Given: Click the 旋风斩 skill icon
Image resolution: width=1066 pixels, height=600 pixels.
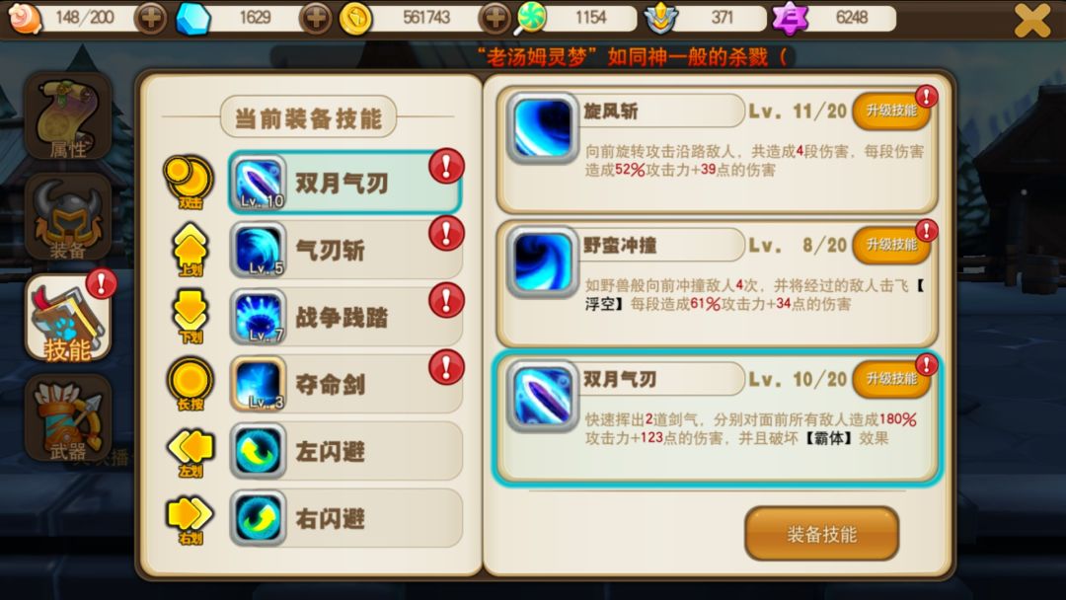Looking at the screenshot, I should click(542, 127).
